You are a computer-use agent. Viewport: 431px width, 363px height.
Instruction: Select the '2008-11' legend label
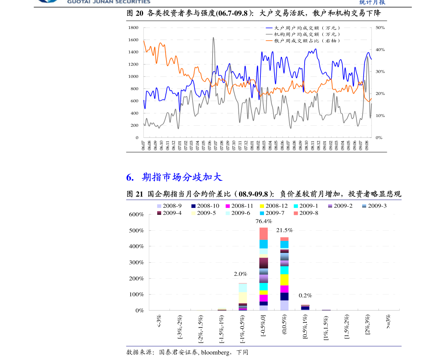pyautogui.click(x=242, y=206)
